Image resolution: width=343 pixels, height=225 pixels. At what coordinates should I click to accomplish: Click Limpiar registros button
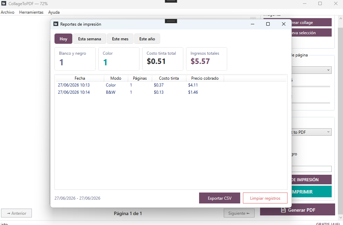tap(265, 198)
